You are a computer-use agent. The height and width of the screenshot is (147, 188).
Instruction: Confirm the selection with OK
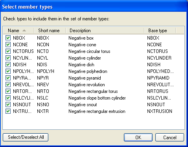(x=138, y=137)
